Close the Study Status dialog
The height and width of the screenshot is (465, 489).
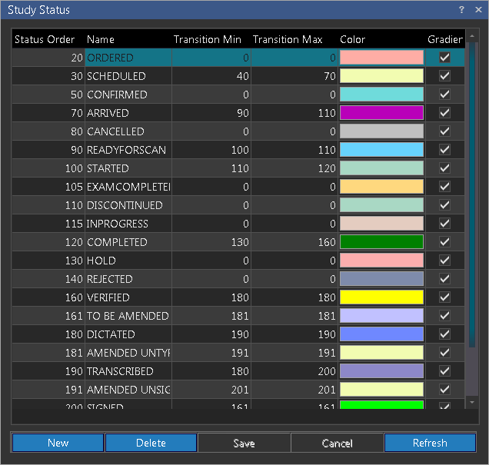tap(477, 10)
